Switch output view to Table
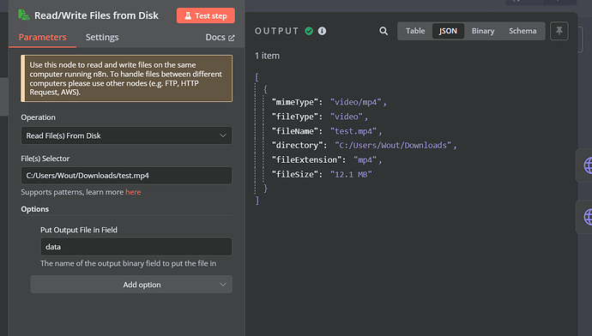 point(415,31)
